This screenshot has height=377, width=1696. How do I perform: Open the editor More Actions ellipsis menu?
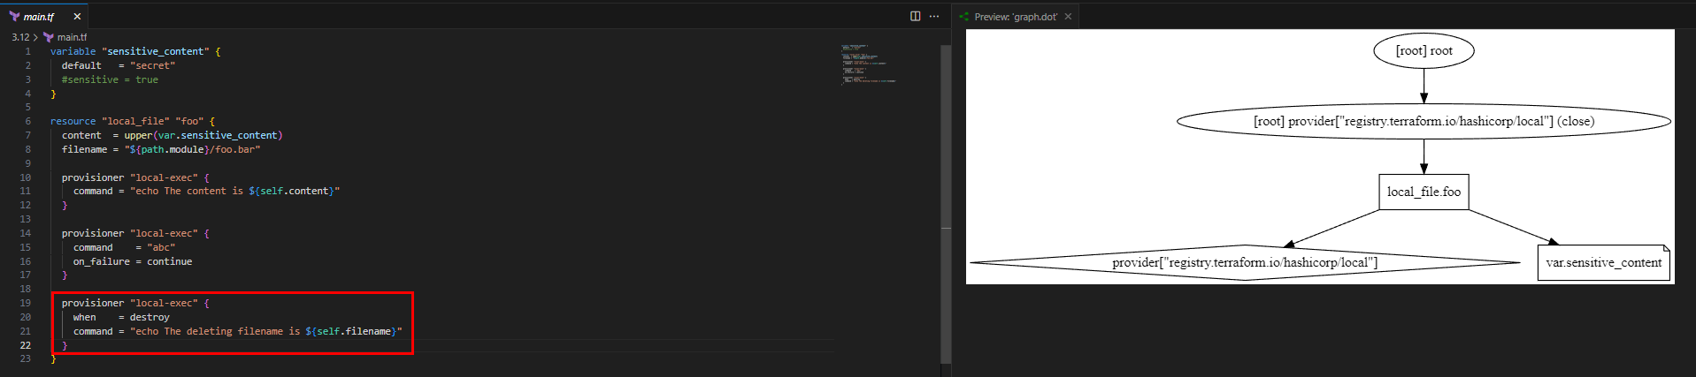(934, 16)
